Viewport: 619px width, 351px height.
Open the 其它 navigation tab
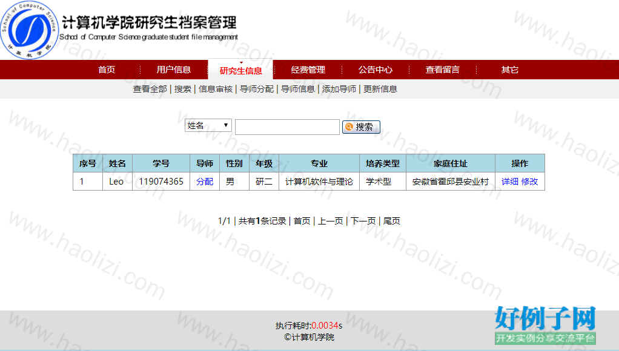pos(509,70)
